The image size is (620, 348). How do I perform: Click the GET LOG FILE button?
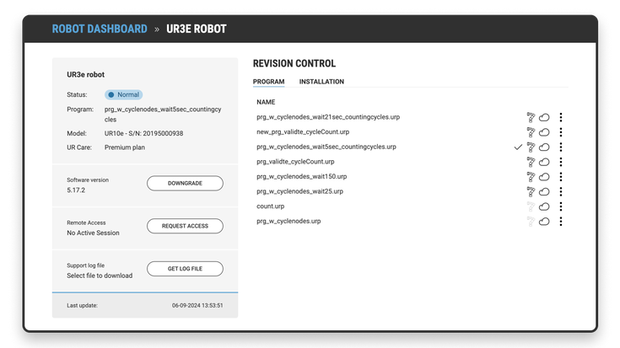pyautogui.click(x=185, y=269)
